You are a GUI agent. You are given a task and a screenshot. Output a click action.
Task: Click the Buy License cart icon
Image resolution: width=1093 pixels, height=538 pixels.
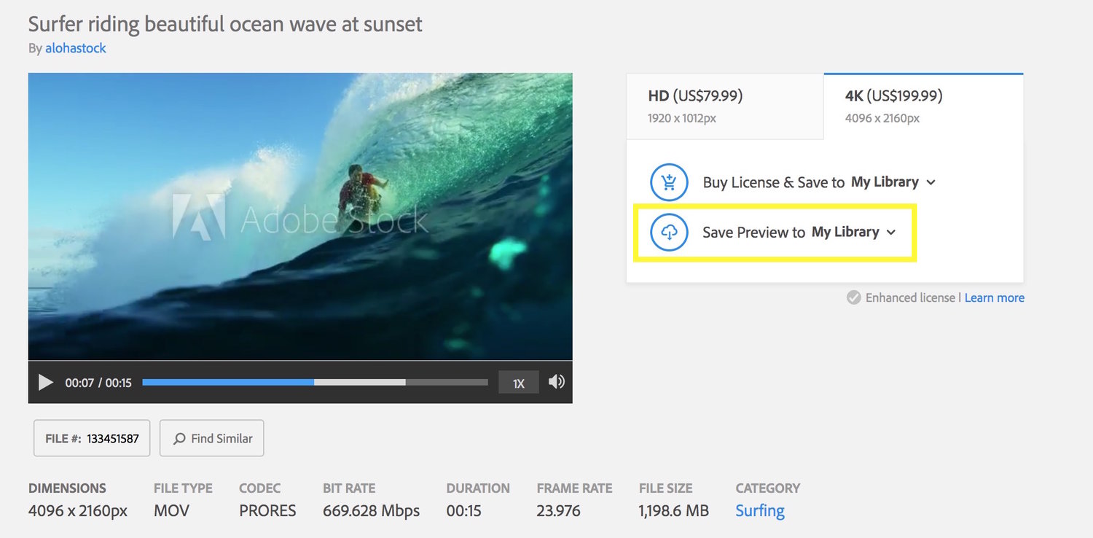[x=669, y=182]
